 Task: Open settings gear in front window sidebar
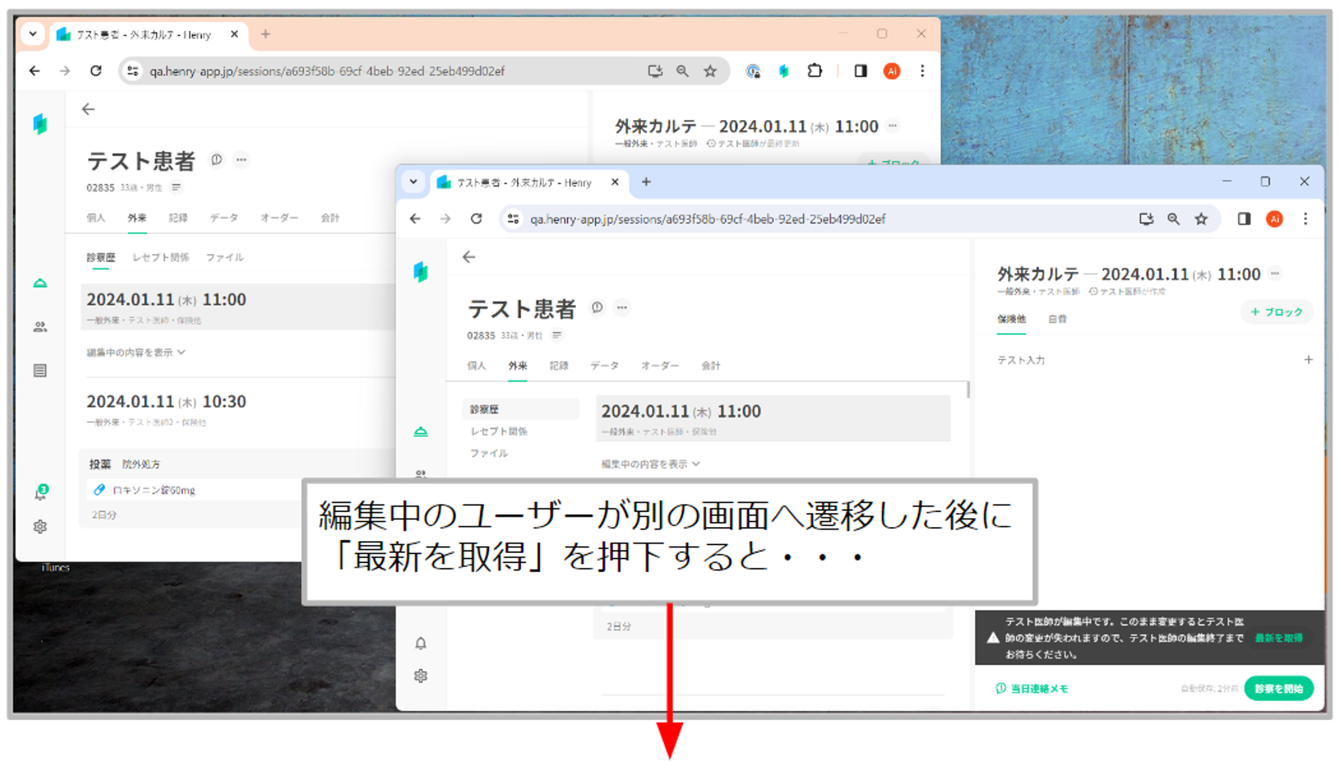420,676
